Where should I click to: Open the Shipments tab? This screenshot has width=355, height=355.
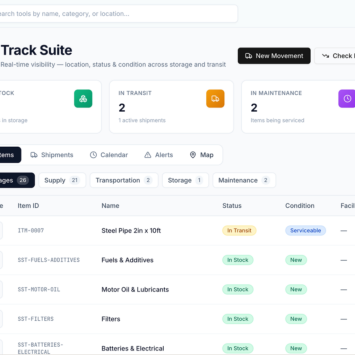pos(52,155)
